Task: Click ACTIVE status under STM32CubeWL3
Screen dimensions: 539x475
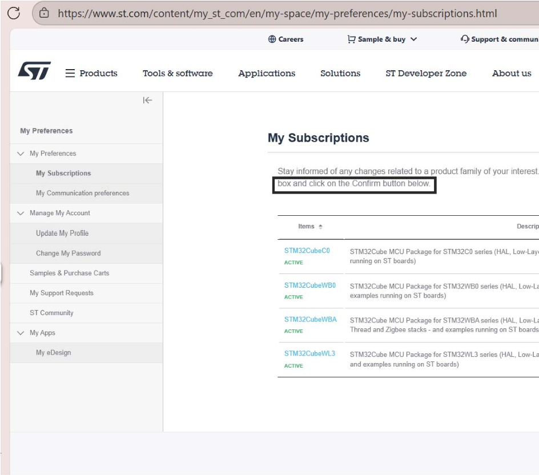Action: point(293,366)
